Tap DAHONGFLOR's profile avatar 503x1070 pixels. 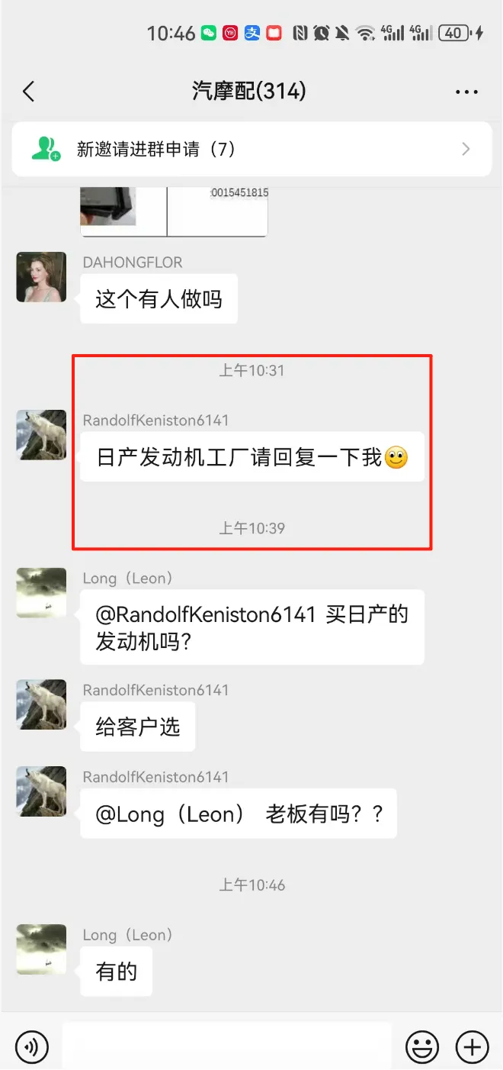[41, 277]
